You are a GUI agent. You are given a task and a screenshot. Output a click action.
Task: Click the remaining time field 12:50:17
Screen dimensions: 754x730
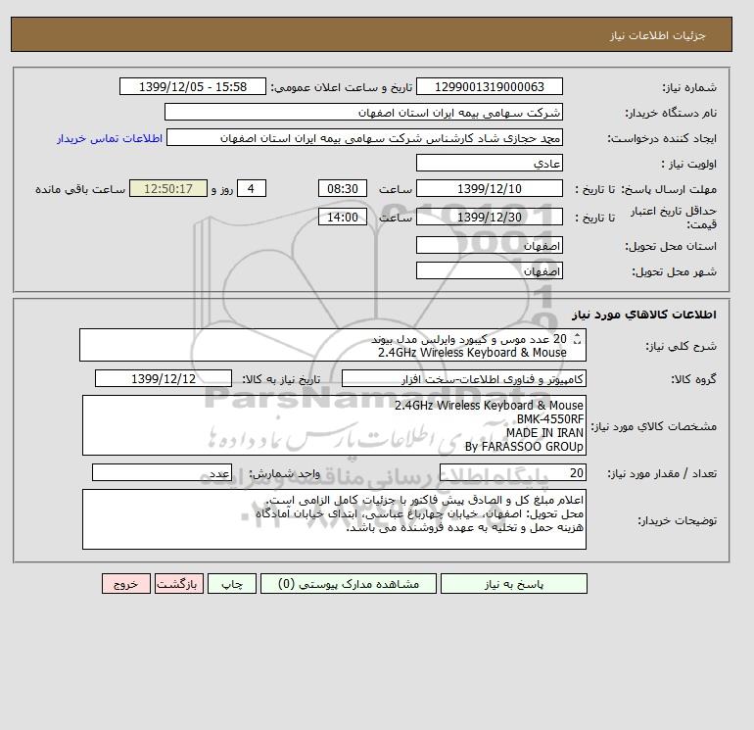(168, 189)
